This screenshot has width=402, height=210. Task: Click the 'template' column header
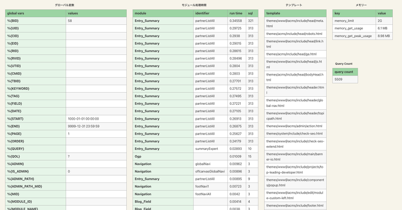tap(295, 13)
